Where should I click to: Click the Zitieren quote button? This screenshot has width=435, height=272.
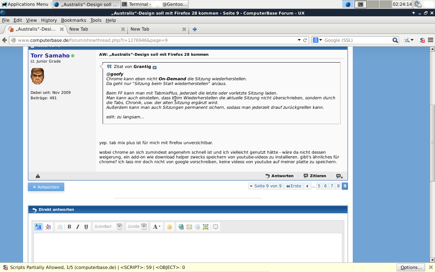(315, 176)
